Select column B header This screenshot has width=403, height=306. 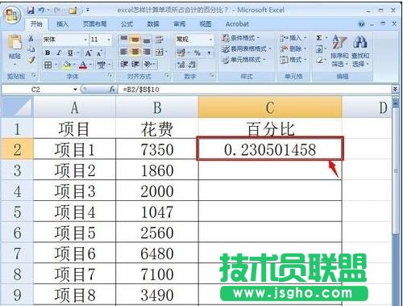click(x=157, y=107)
